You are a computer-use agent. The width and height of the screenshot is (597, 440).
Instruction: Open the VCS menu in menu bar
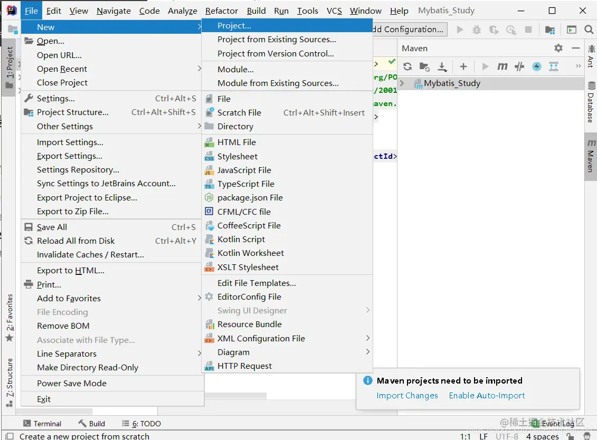pos(334,11)
